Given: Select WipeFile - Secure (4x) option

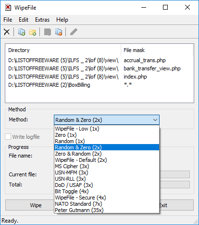Looking at the screenshot, I should click(x=107, y=198).
